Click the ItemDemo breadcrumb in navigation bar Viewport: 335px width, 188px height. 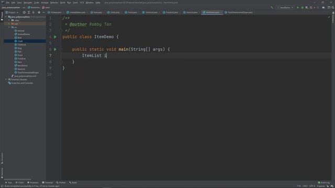click(33, 7)
